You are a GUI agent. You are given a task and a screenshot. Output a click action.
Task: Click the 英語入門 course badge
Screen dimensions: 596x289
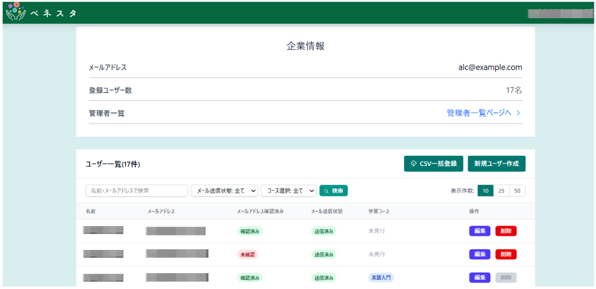click(381, 278)
